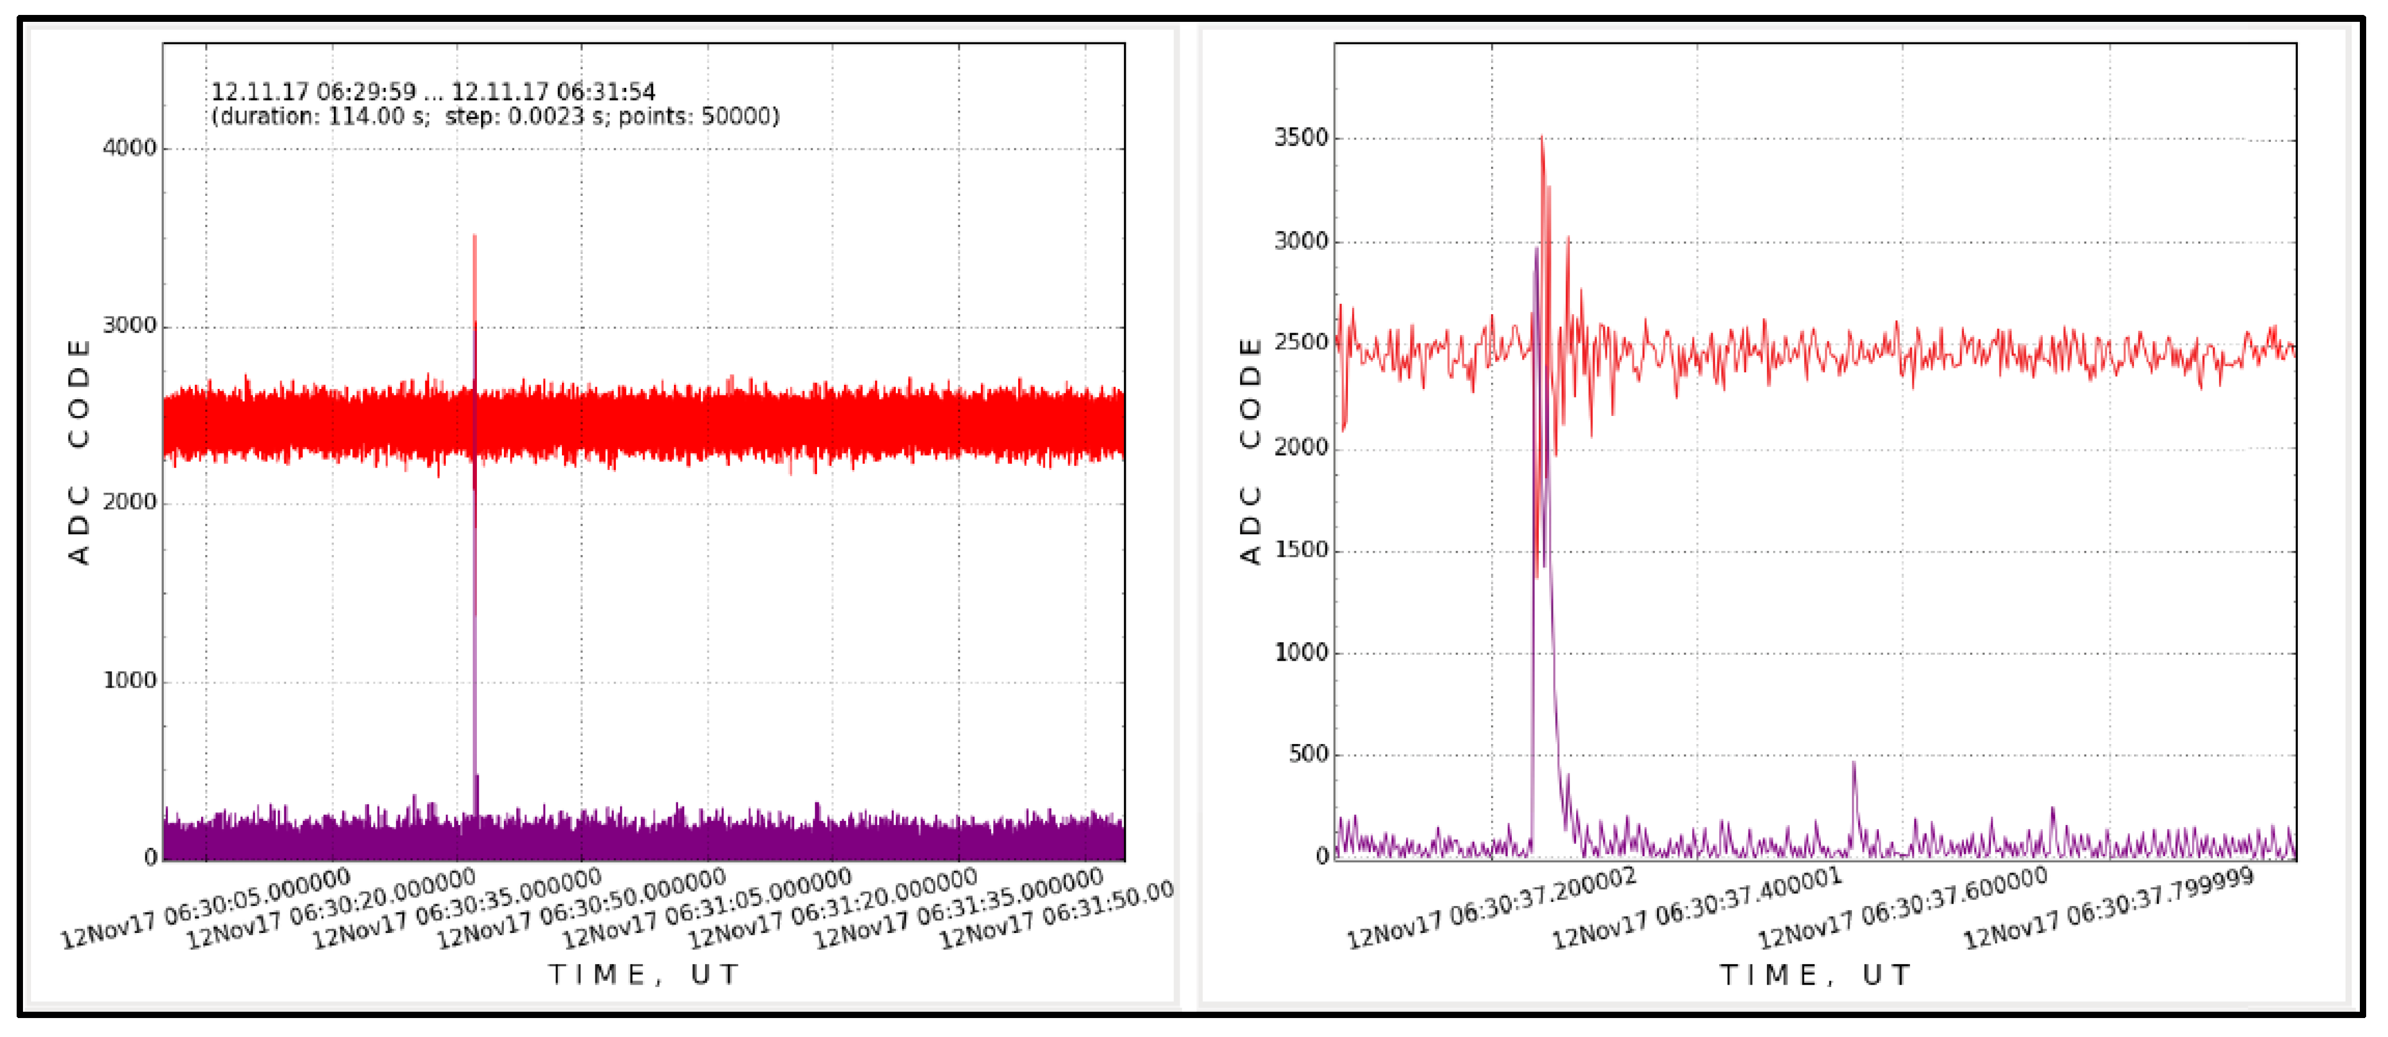Click the 4000 tick label on left plot
Screen dimensions: 2388x1037
coord(129,148)
